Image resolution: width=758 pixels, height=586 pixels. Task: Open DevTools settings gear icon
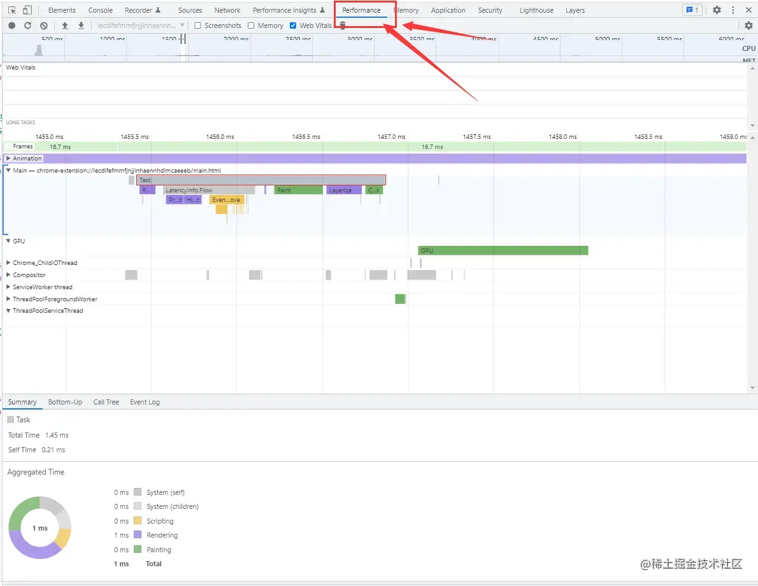[717, 10]
